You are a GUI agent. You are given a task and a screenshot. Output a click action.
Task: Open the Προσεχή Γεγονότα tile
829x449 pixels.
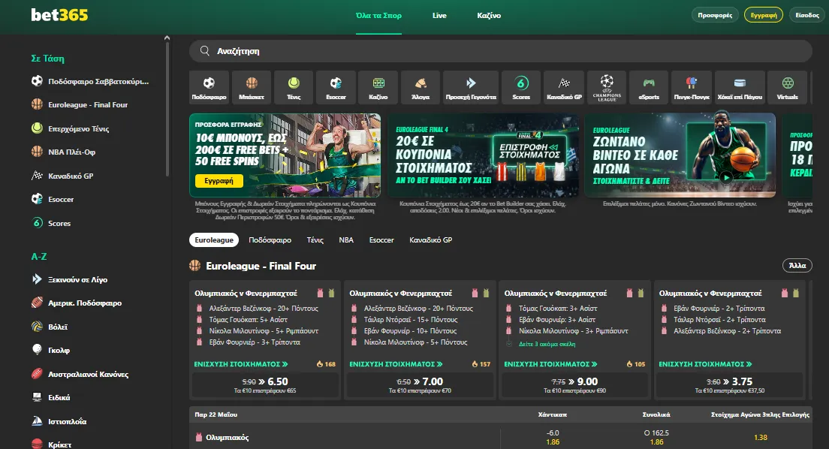471,87
